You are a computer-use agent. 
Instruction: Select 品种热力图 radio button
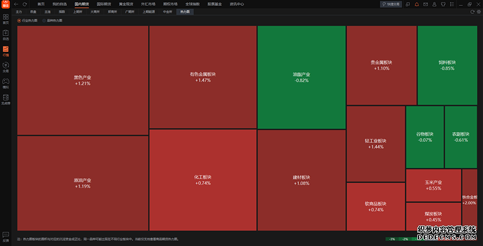(43, 20)
